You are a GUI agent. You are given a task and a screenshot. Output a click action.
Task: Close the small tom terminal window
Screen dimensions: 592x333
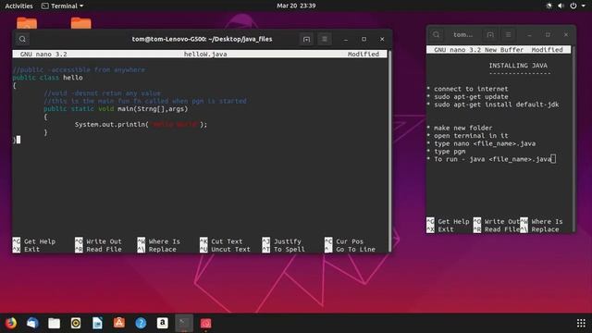[x=566, y=35]
